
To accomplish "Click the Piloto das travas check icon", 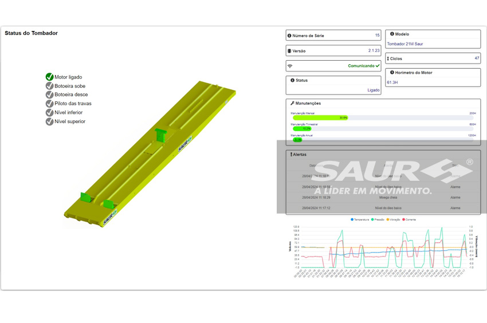I will click(x=49, y=104).
